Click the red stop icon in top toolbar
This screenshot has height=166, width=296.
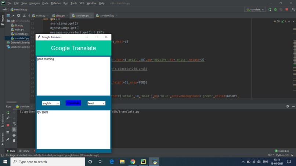coord(287,10)
